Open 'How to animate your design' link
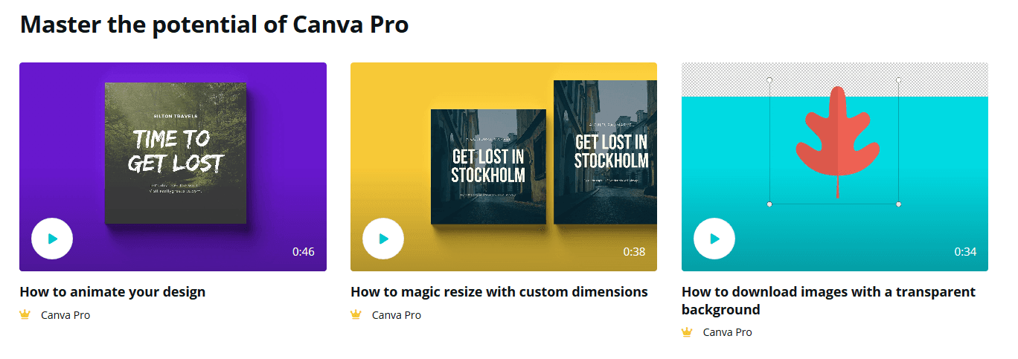1018x359 pixels. 112,292
